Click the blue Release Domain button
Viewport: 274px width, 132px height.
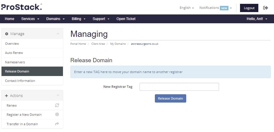pos(170,98)
